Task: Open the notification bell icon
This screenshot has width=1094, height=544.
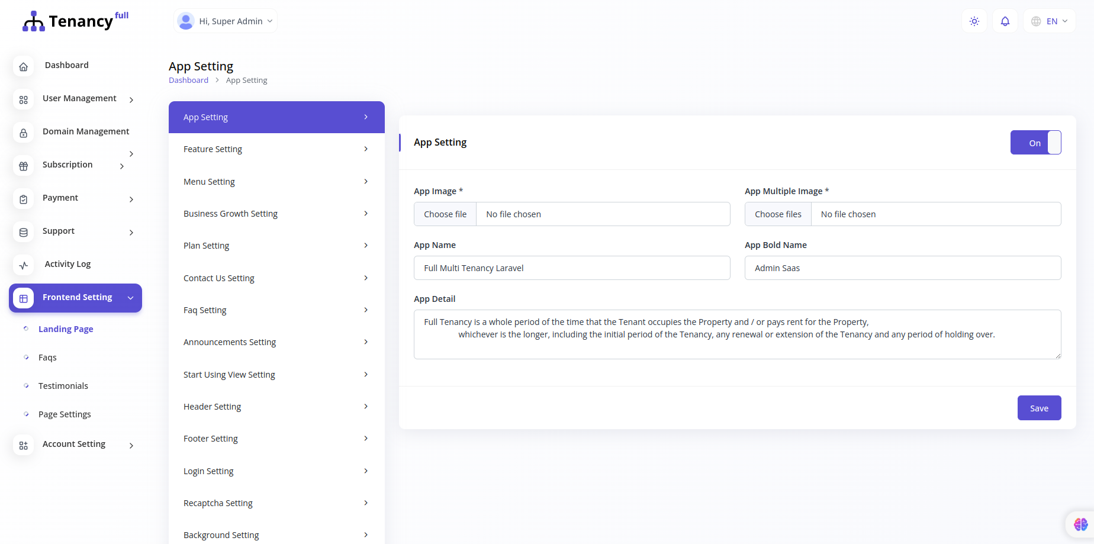Action: [1005, 21]
